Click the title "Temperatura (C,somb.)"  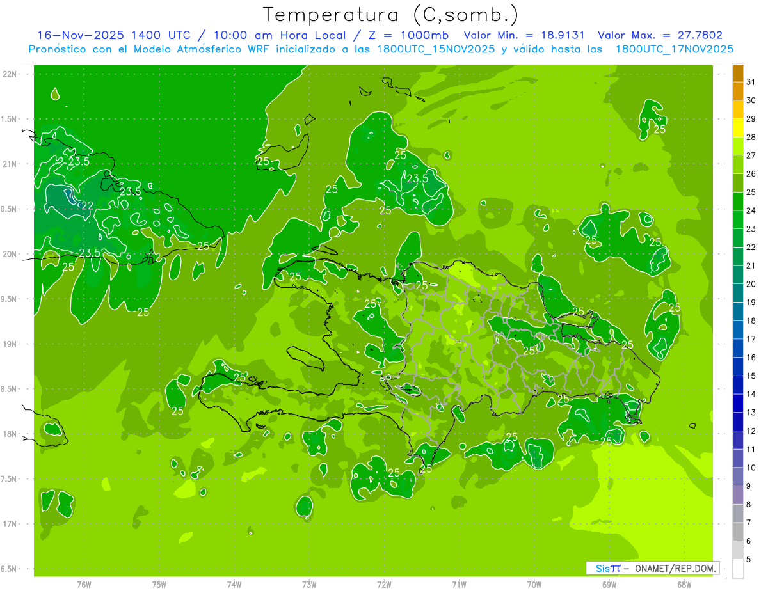pyautogui.click(x=390, y=15)
